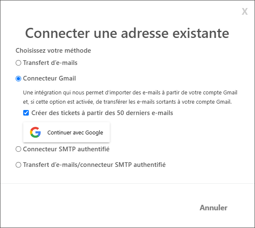The width and height of the screenshot is (255, 228).
Task: Click the Transfert d'e-mails/connecteur SMTP authentifié label
Action: pos(94,165)
